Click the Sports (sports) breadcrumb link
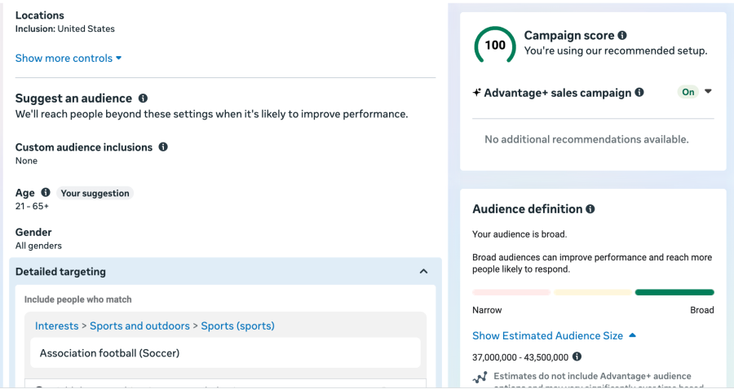The width and height of the screenshot is (734, 389). (237, 326)
